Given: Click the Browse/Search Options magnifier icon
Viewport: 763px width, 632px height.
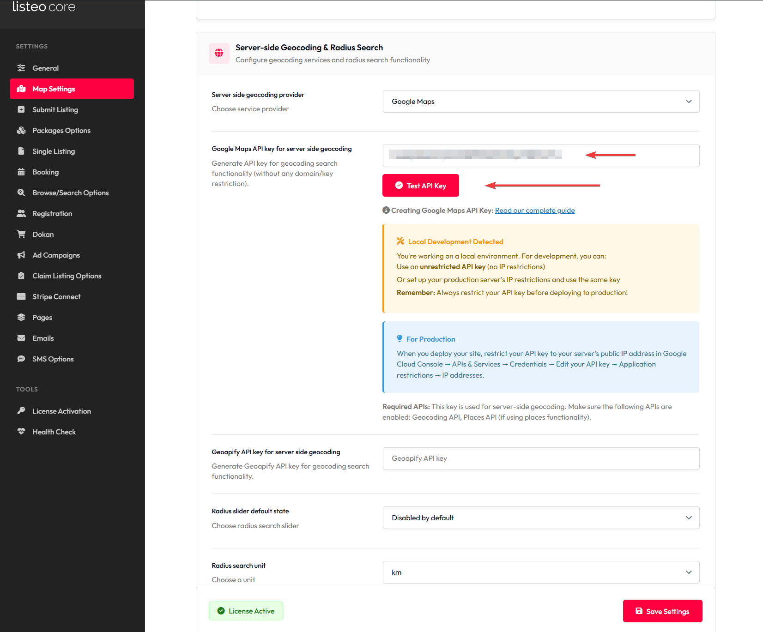Looking at the screenshot, I should point(21,193).
